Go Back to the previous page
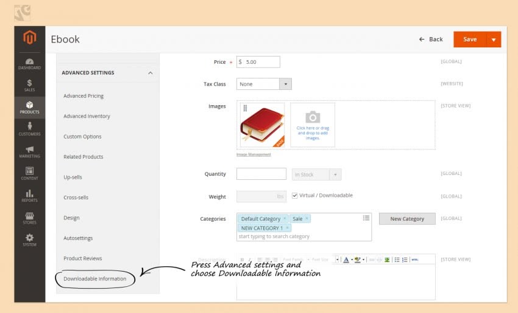This screenshot has width=518, height=313. click(431, 40)
